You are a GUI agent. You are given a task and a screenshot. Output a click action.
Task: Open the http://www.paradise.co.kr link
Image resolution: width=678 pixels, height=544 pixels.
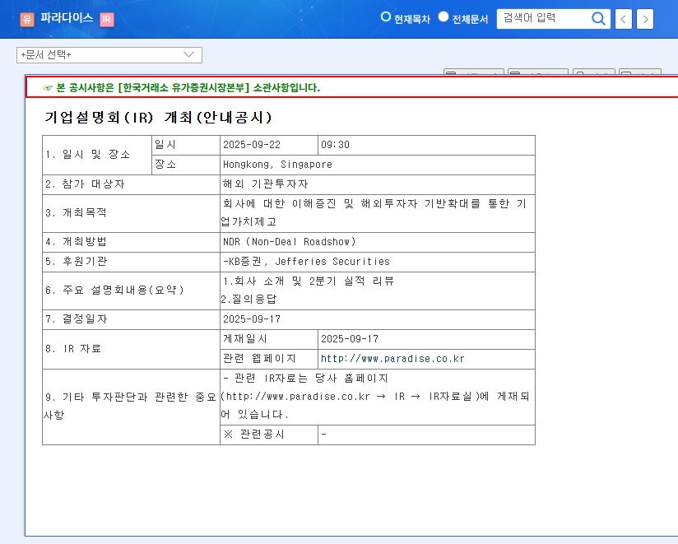point(392,359)
